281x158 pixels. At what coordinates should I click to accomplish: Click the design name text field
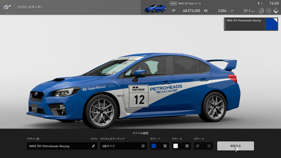(x=59, y=146)
